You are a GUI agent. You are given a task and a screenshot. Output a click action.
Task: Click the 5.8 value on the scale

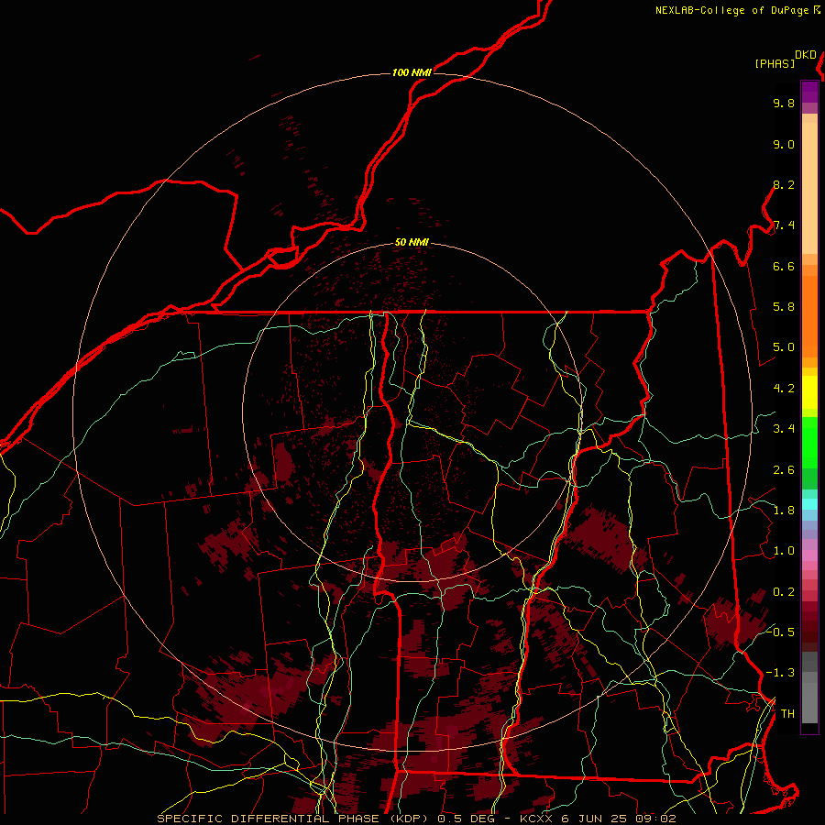784,307
